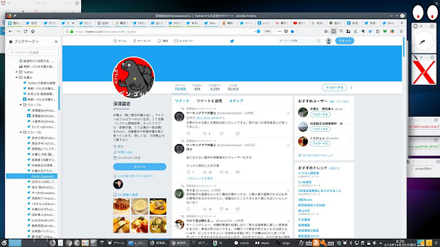Click the フォローする button on profile bar

(334, 87)
